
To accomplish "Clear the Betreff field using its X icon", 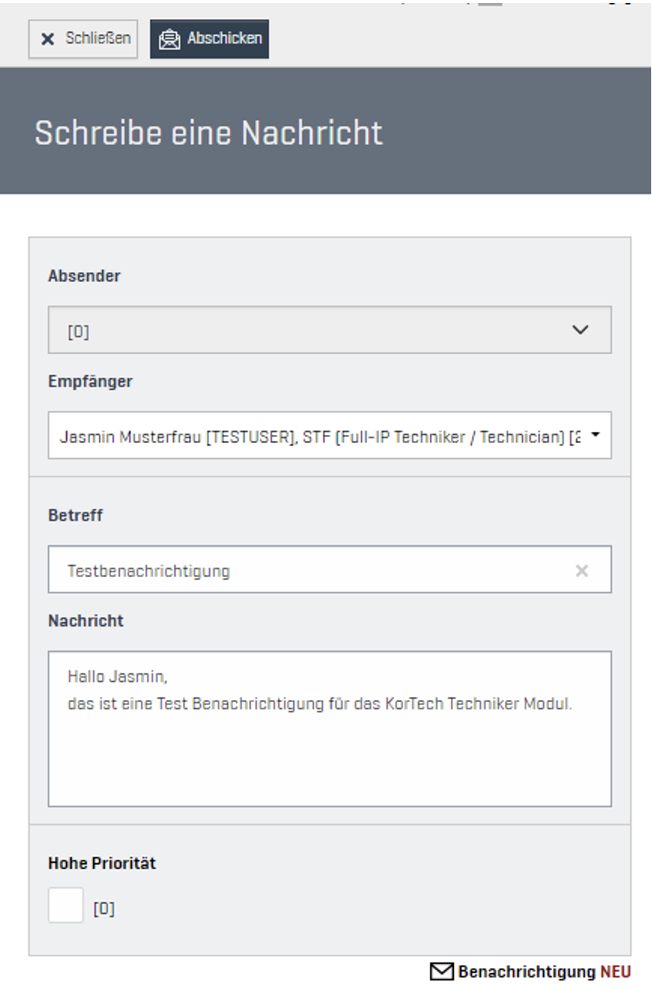I will (582, 571).
